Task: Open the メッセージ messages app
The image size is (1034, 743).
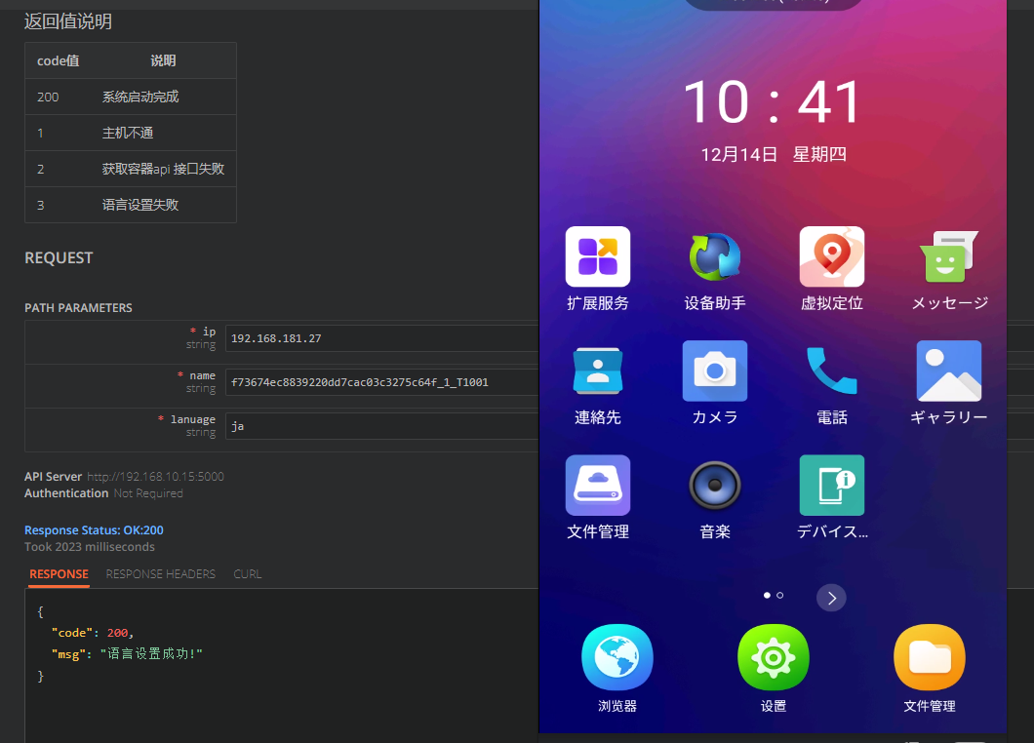Action: 948,256
